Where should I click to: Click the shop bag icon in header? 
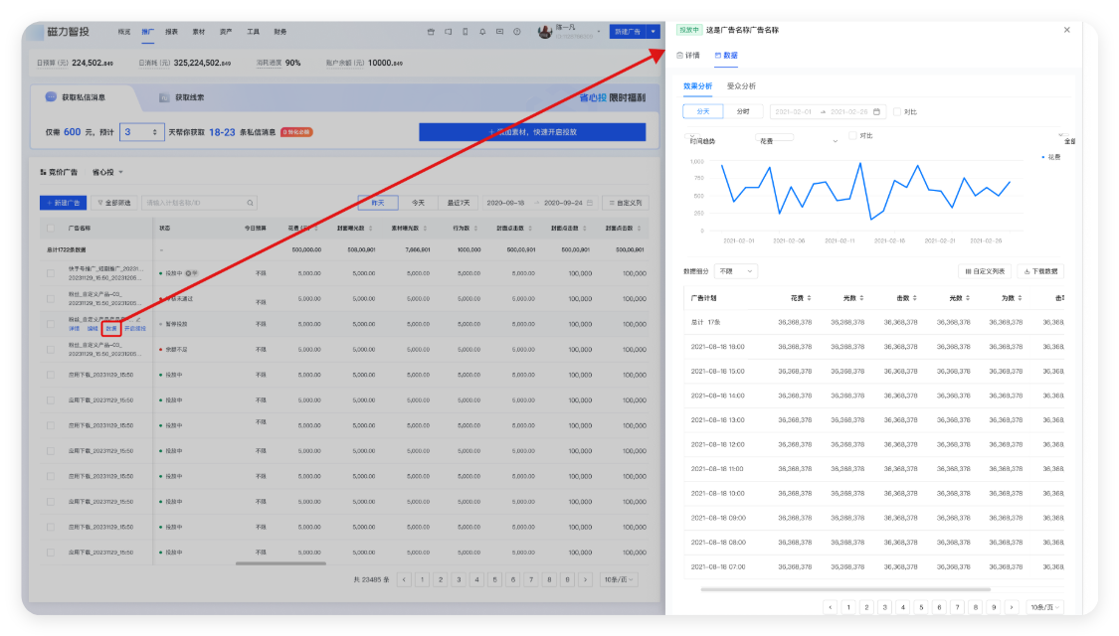[431, 32]
